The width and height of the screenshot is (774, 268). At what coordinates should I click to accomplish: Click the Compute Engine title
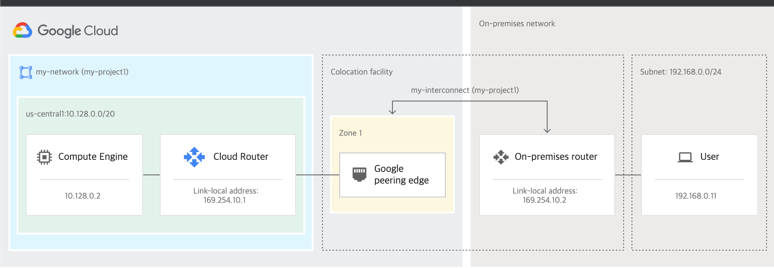93,156
